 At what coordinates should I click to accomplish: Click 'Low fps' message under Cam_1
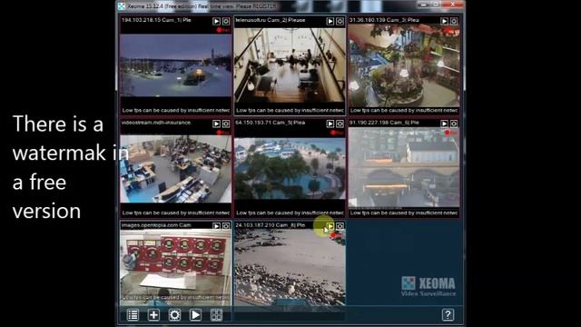coord(176,111)
